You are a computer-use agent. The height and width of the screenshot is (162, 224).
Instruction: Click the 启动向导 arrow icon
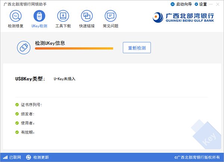[172, 4]
